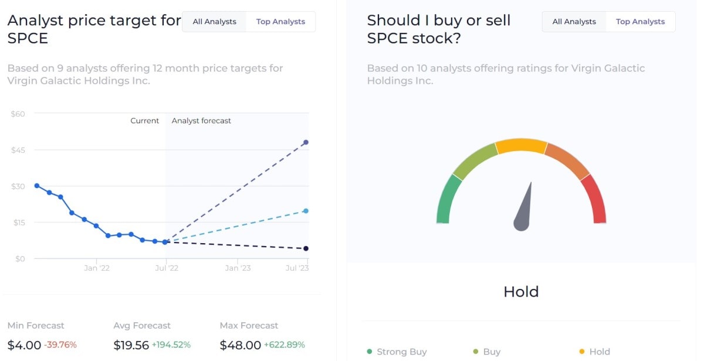Click the $60 y-axis label

(18, 114)
